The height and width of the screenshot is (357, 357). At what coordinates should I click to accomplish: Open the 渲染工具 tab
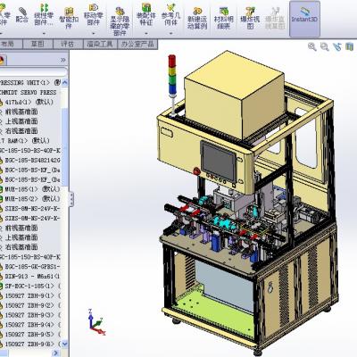(100, 44)
